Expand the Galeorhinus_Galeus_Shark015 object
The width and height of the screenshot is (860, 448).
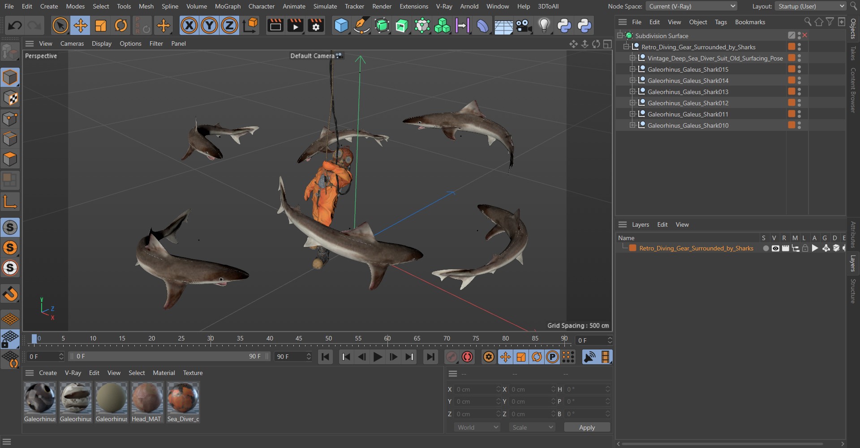(x=632, y=69)
